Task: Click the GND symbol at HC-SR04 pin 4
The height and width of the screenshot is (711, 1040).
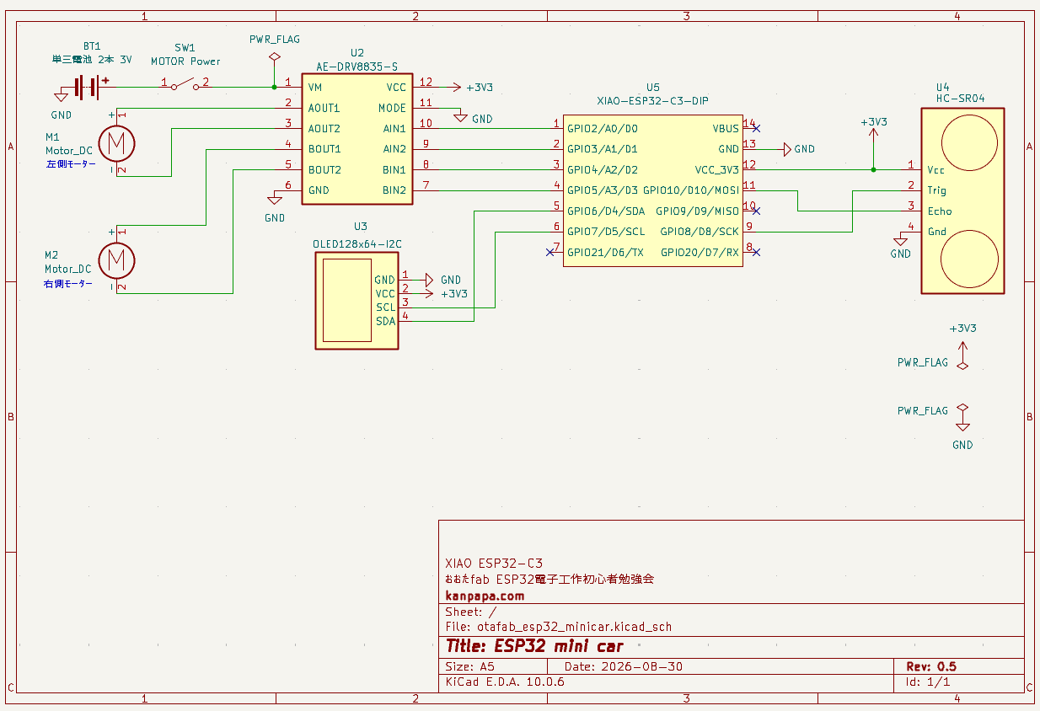Action: point(901,240)
